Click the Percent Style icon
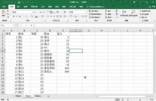 (x=75, y=16)
